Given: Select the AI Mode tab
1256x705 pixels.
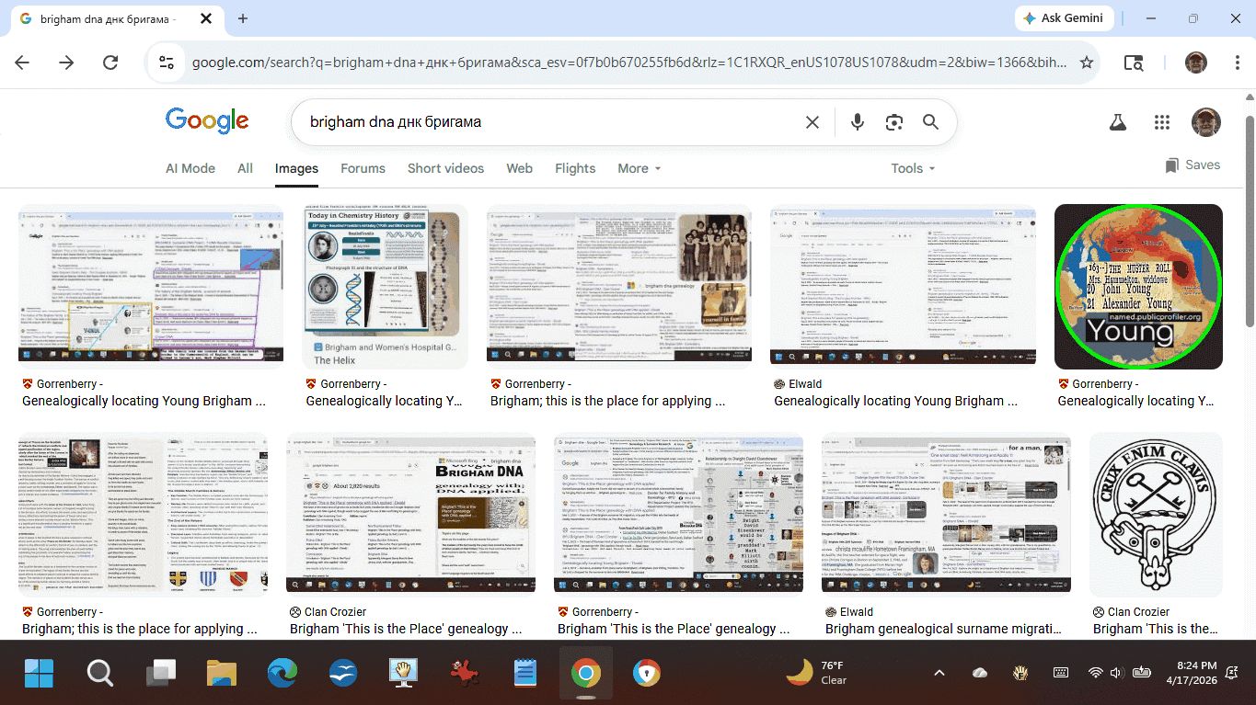Looking at the screenshot, I should 190,168.
